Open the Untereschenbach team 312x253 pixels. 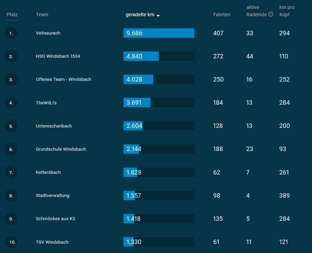click(x=54, y=126)
